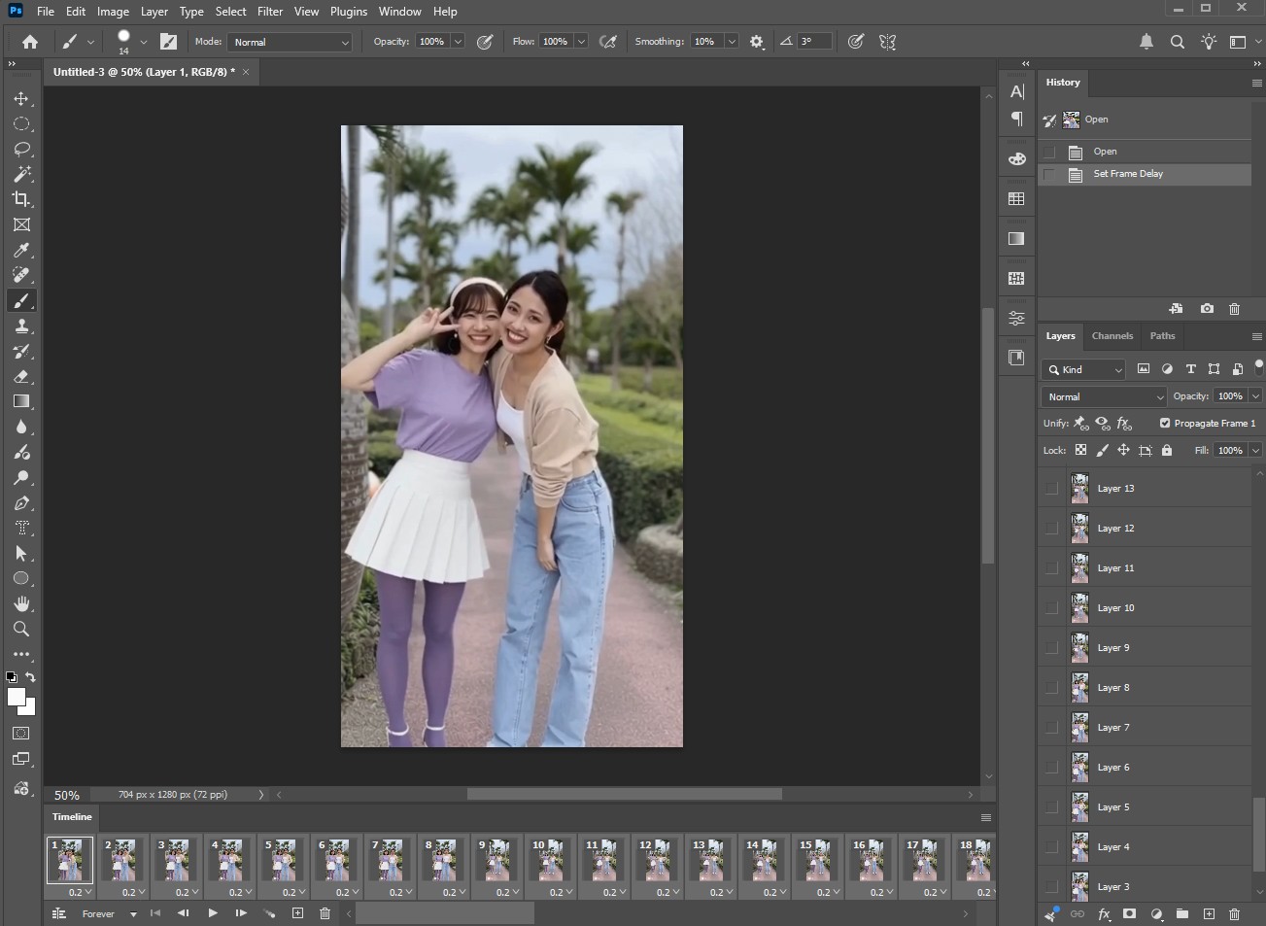Select the Lasso tool
The height and width of the screenshot is (926, 1266).
pyautogui.click(x=21, y=149)
